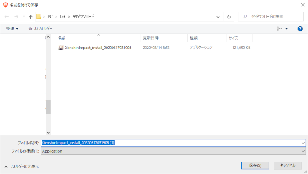Click the navigation pane scroll down arrow

[48, 133]
